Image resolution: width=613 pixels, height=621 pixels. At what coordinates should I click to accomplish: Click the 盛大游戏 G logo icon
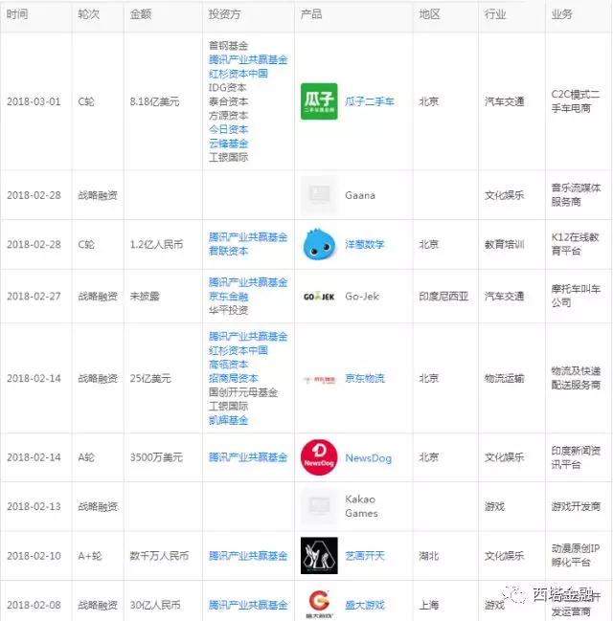pyautogui.click(x=319, y=603)
